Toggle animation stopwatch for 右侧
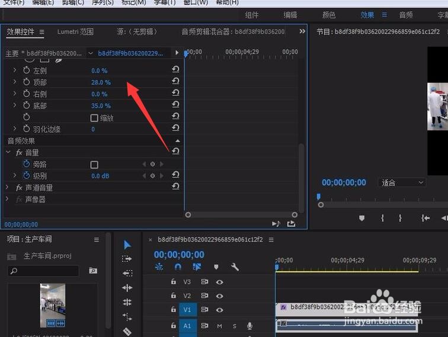The height and width of the screenshot is (337, 448). [x=26, y=94]
